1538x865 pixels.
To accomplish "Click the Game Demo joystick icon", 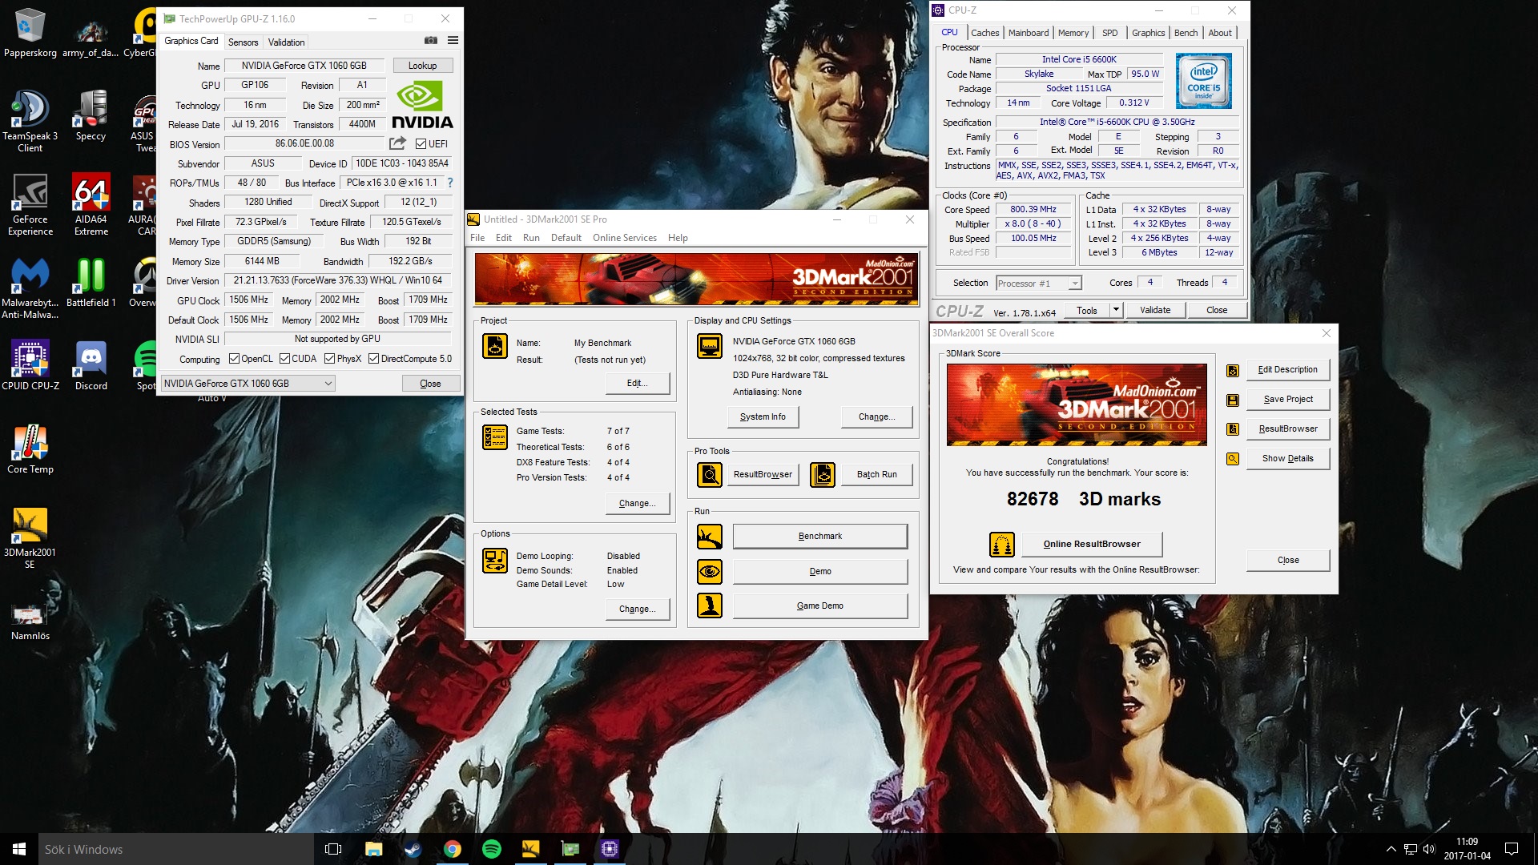I will 710,605.
